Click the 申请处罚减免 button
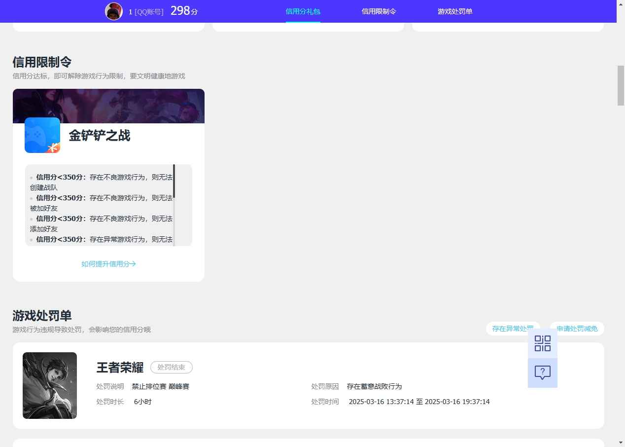 pos(577,329)
